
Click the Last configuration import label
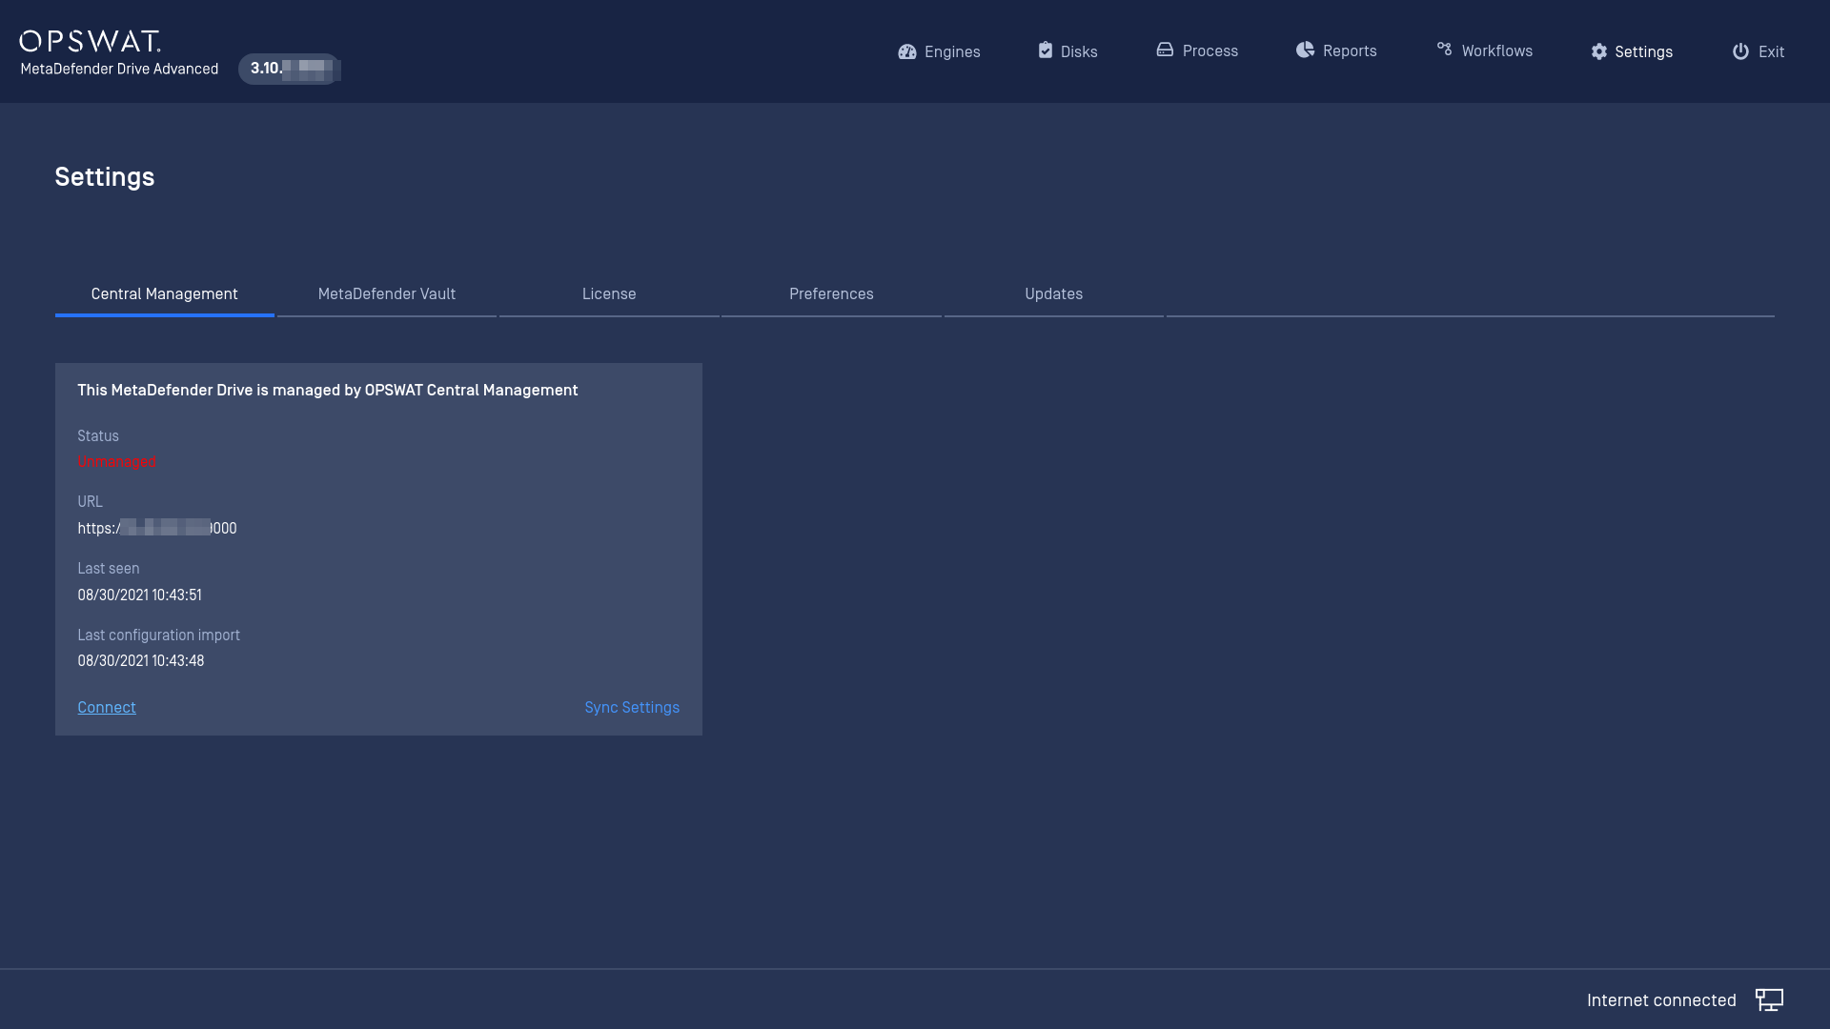point(159,635)
